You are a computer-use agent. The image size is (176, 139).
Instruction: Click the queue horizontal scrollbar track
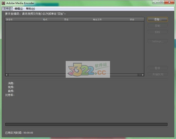pyautogui.click(x=75, y=75)
